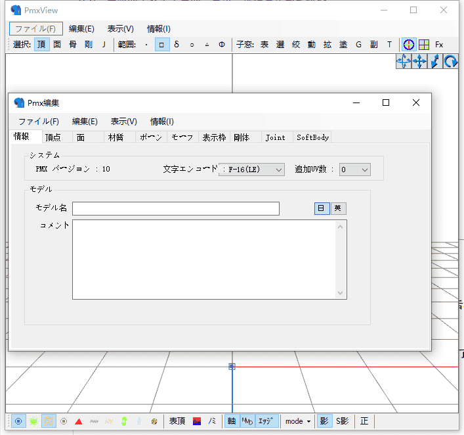Viewport: 464px width, 435px height.
Task: Switch to the モーフ tab
Action: tap(182, 137)
